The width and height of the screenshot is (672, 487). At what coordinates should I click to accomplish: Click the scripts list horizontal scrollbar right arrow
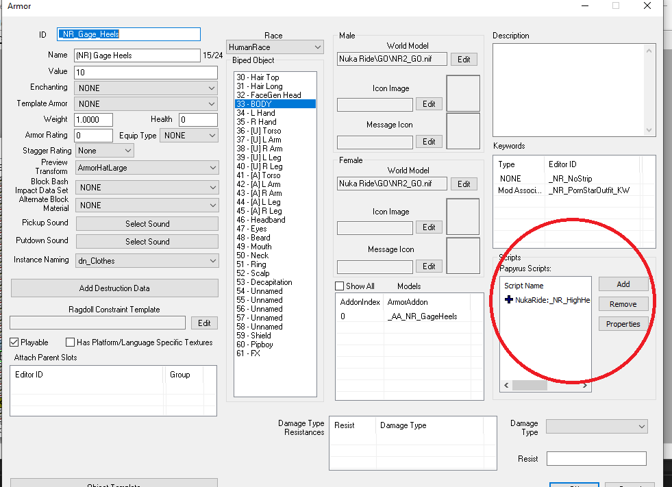tap(585, 385)
